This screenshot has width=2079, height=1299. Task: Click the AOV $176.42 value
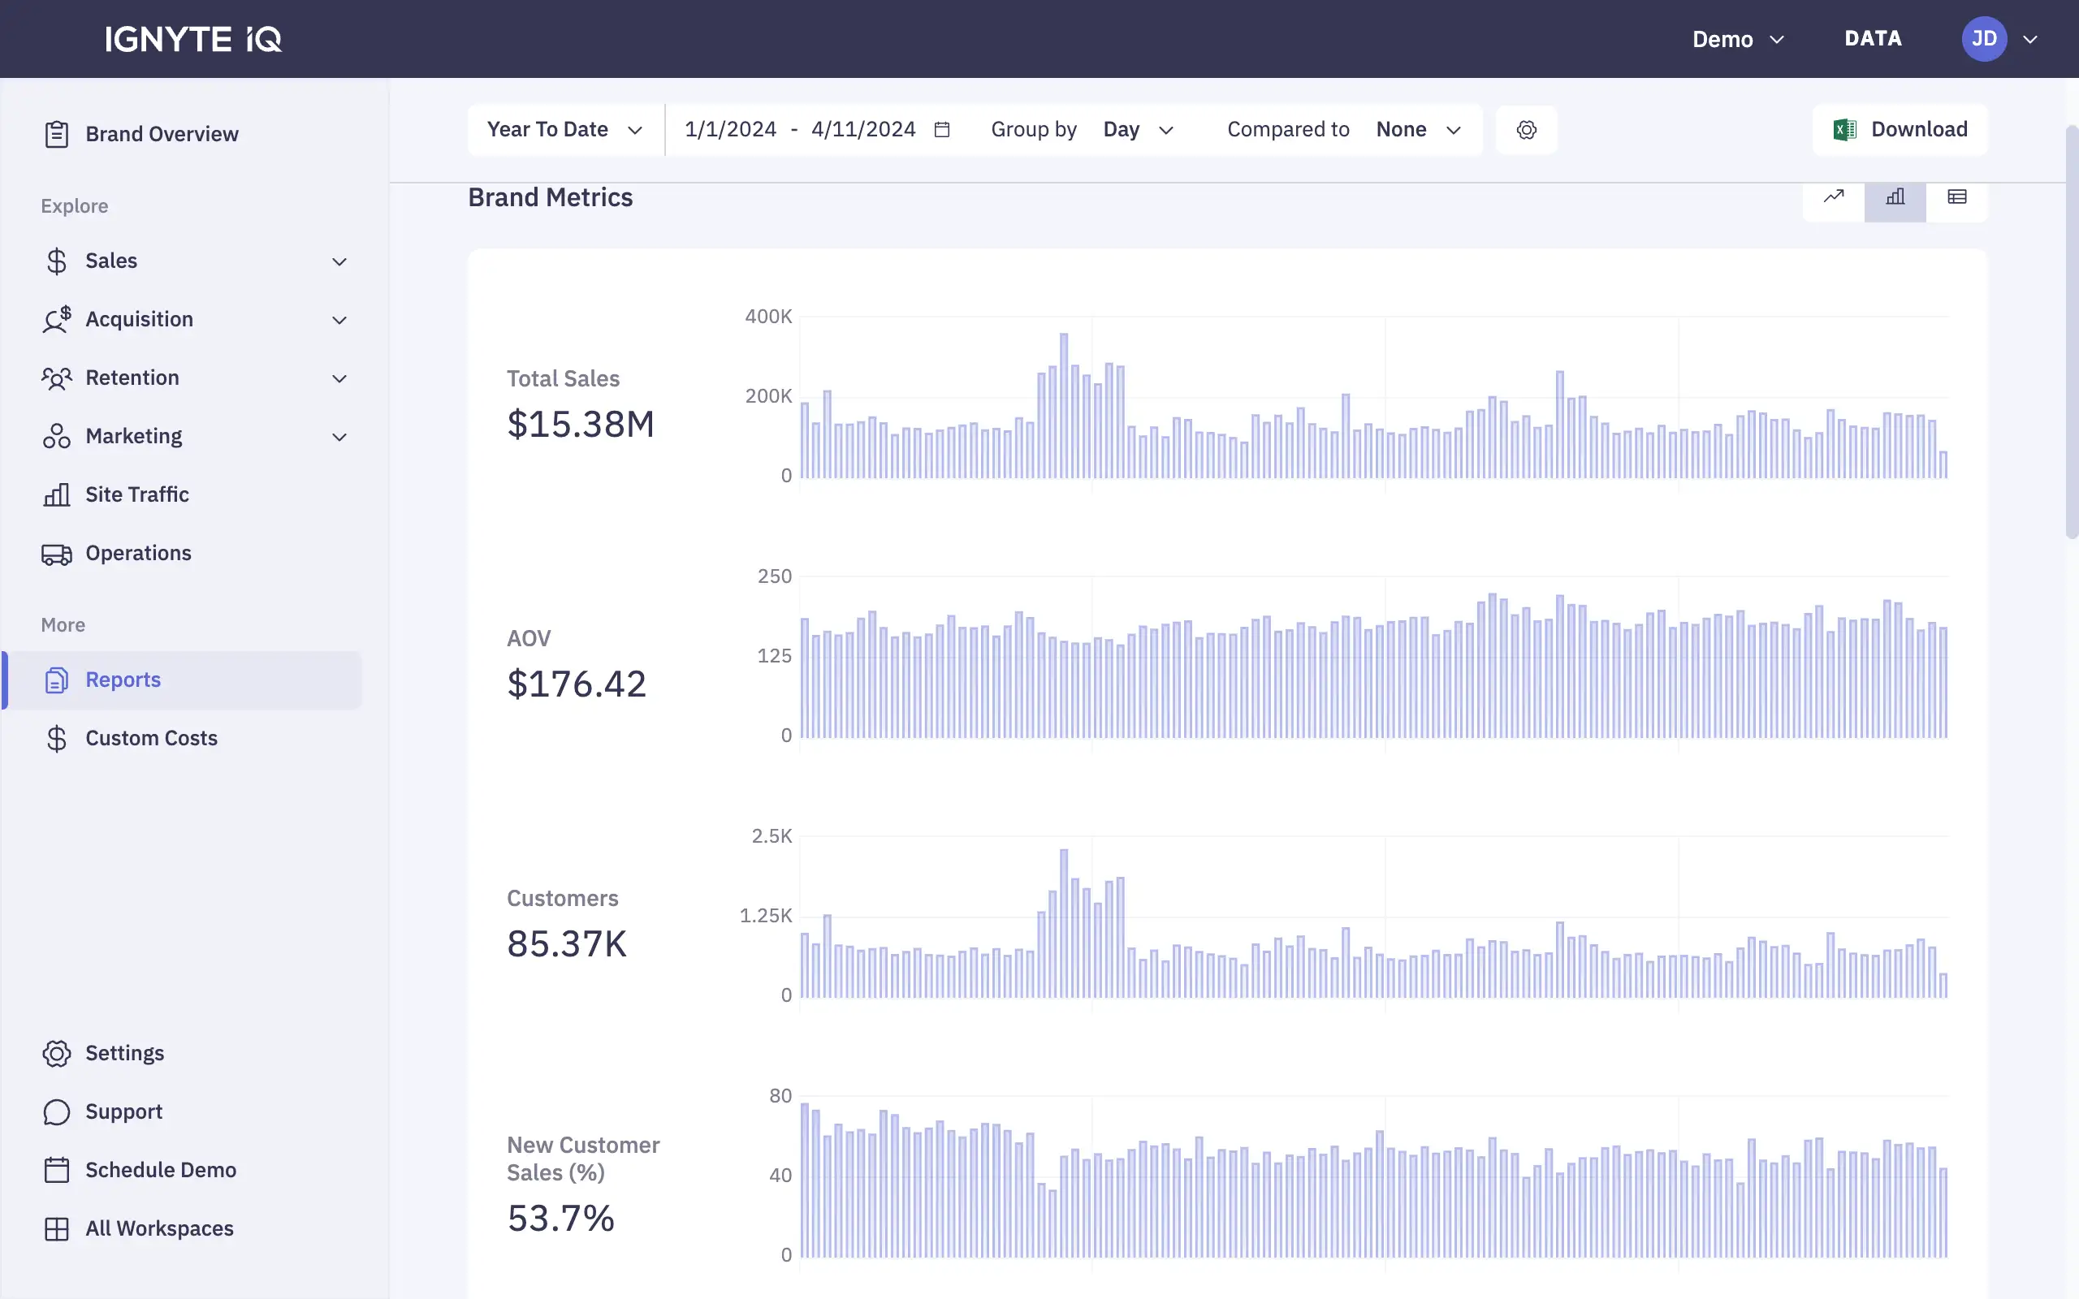click(577, 684)
